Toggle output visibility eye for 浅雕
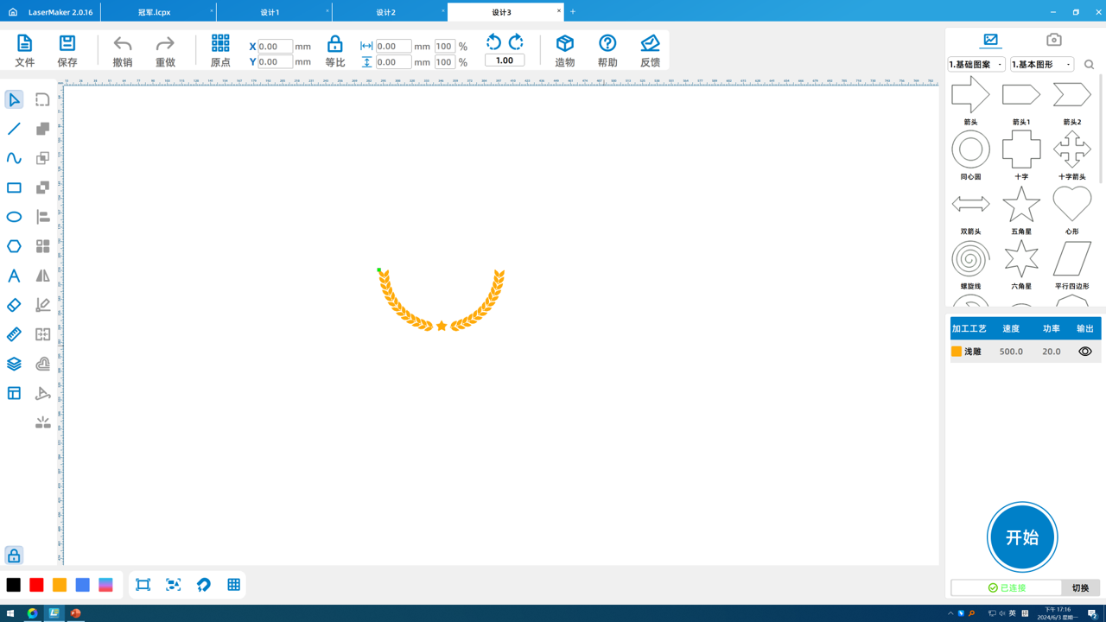 pos(1084,352)
